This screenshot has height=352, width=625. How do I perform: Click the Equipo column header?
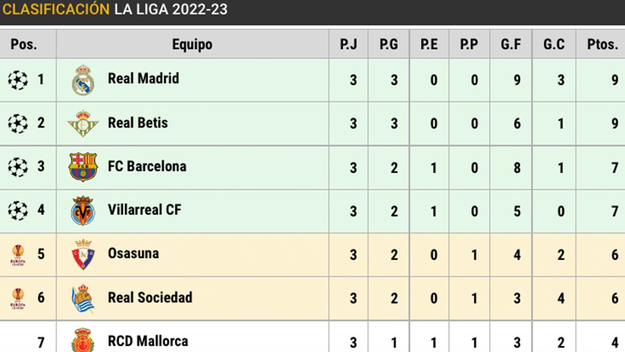[192, 44]
